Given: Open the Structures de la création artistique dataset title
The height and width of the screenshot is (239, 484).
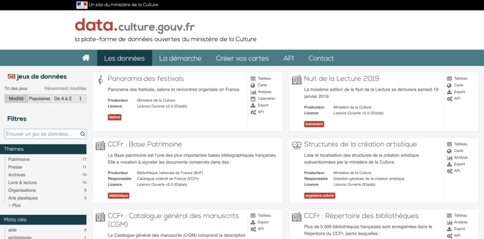Looking at the screenshot, I should tap(360, 144).
